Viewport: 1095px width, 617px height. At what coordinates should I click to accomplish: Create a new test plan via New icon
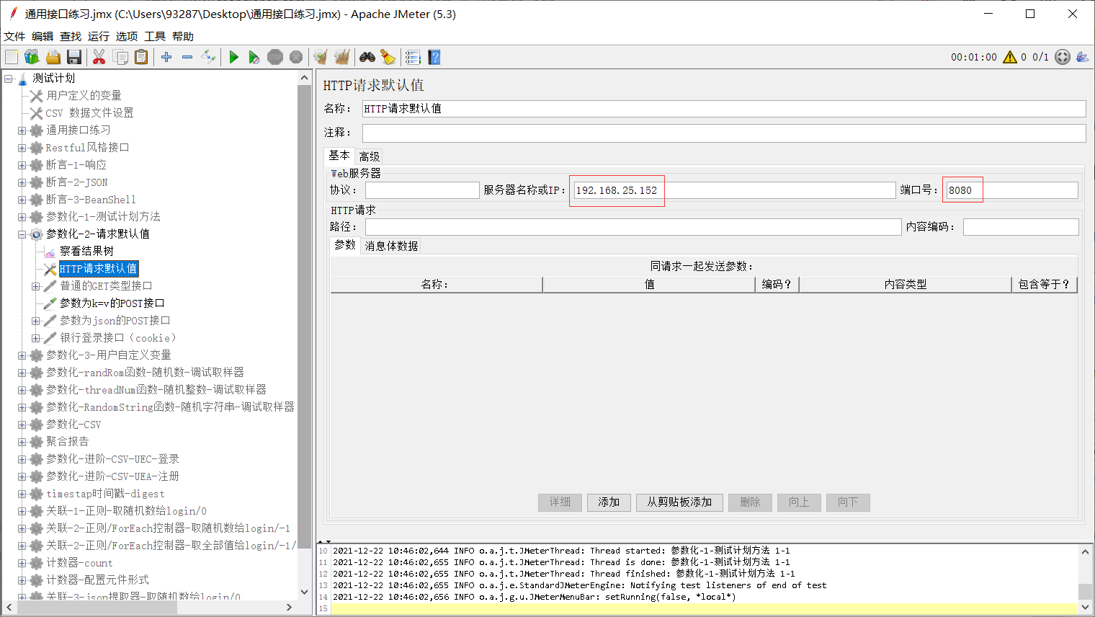tap(12, 57)
